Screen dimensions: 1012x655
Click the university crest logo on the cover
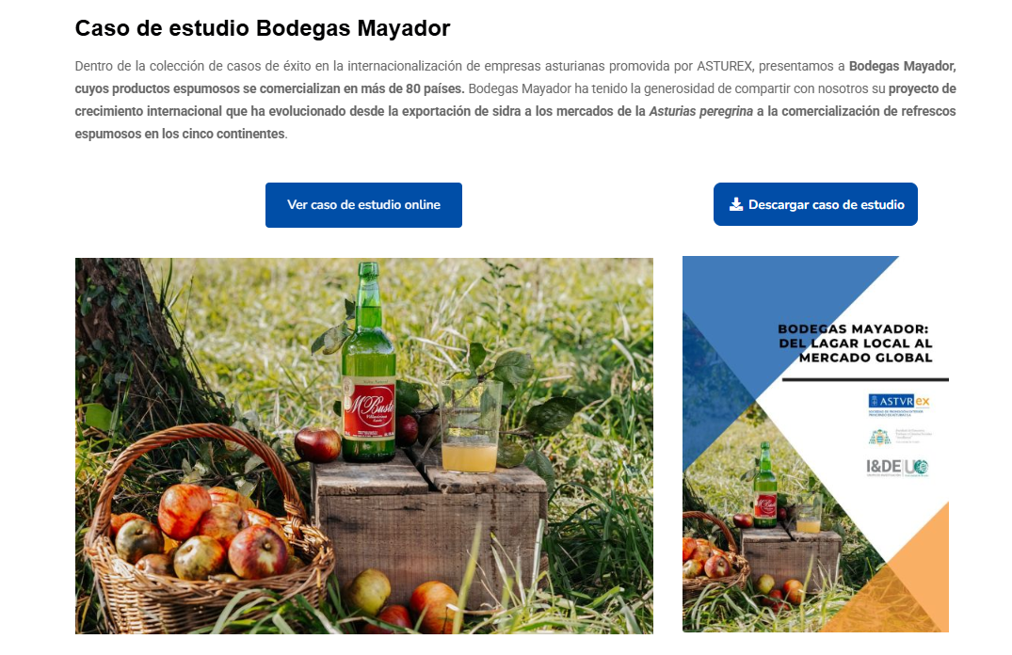click(879, 437)
